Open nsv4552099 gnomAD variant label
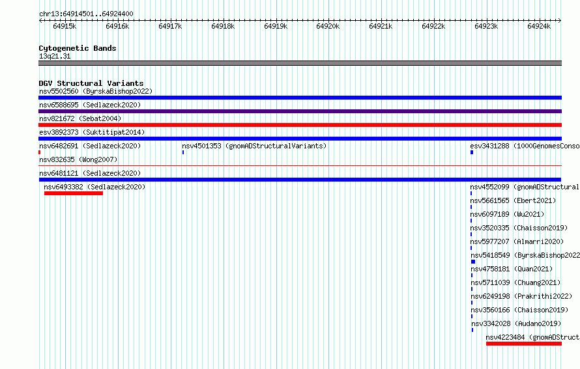580x369 pixels. [525, 187]
